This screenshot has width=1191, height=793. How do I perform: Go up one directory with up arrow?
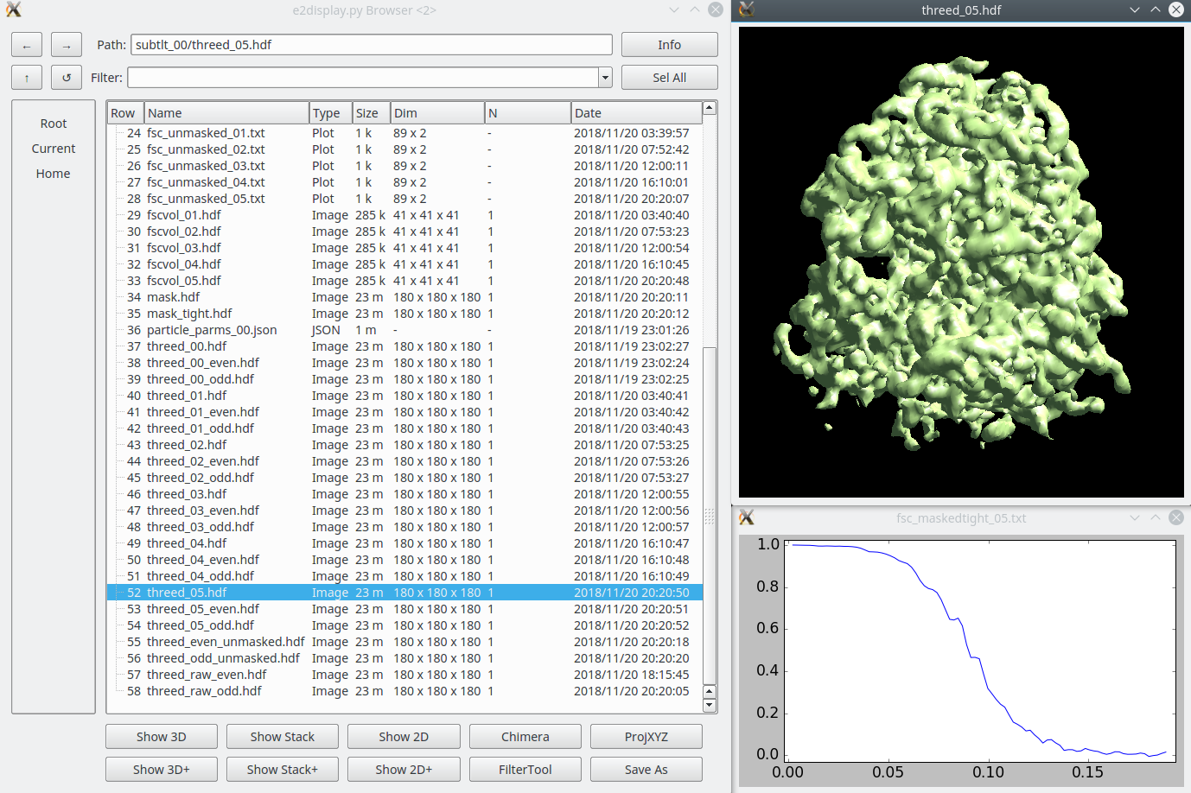pyautogui.click(x=27, y=78)
